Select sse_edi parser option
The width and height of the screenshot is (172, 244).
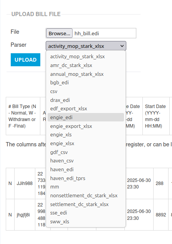pyautogui.click(x=86, y=213)
